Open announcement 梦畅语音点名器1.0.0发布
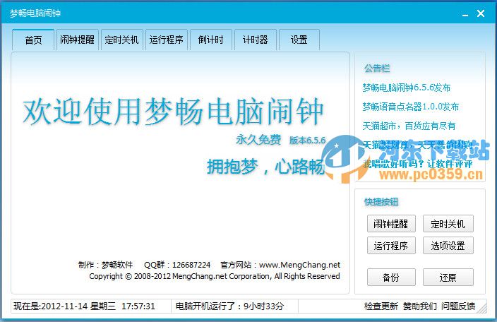This screenshot has width=497, height=322. [411, 107]
